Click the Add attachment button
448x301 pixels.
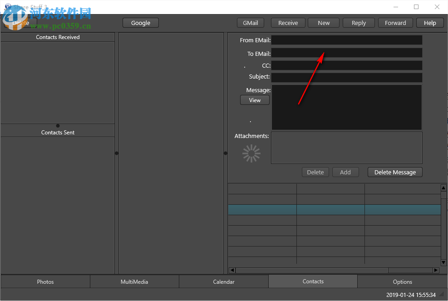[x=345, y=172]
